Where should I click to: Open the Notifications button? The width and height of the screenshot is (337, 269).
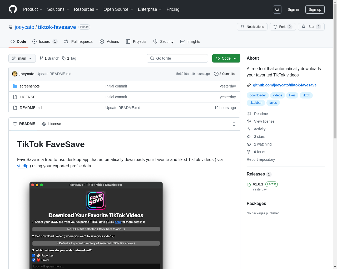(252, 27)
